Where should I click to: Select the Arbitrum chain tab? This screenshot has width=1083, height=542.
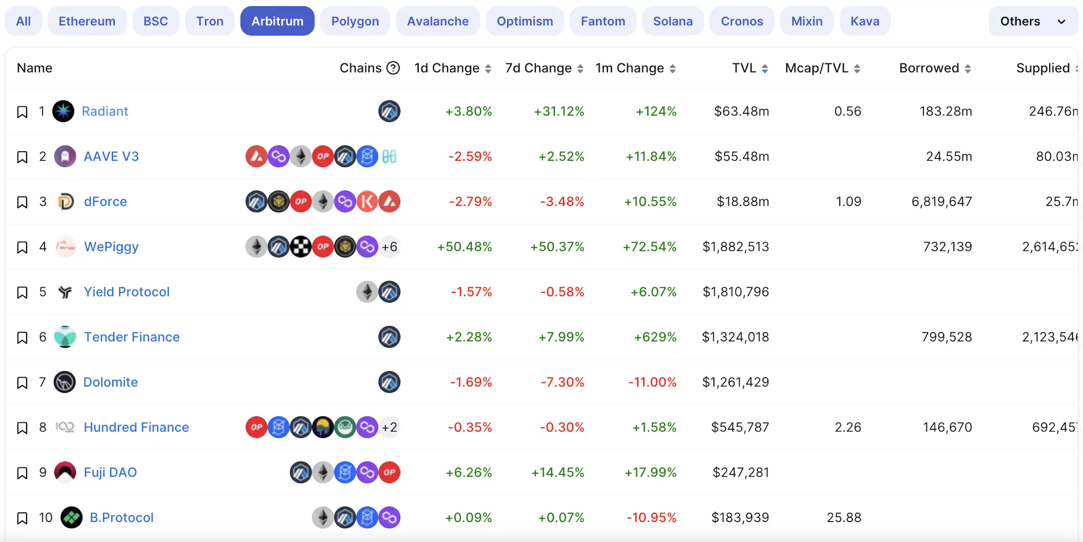click(x=278, y=21)
